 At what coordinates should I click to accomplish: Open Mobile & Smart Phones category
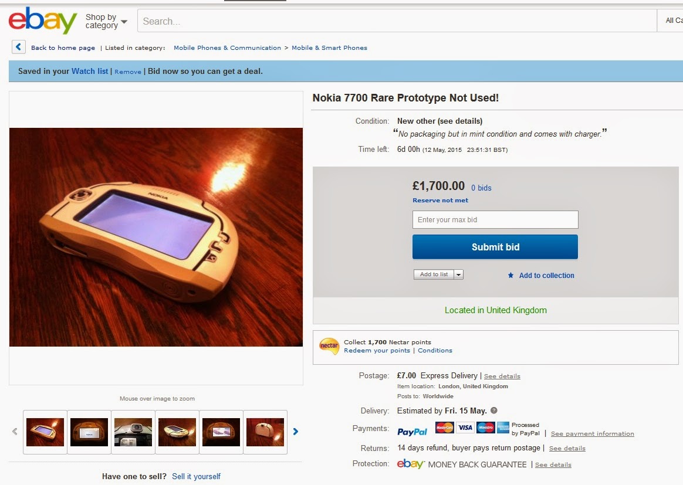(329, 48)
